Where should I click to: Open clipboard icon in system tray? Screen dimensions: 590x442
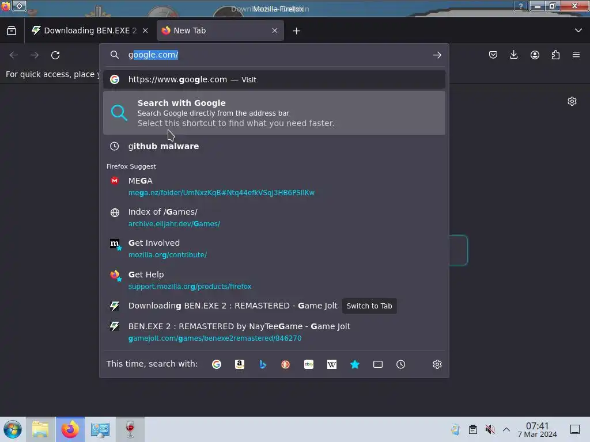[472, 429]
